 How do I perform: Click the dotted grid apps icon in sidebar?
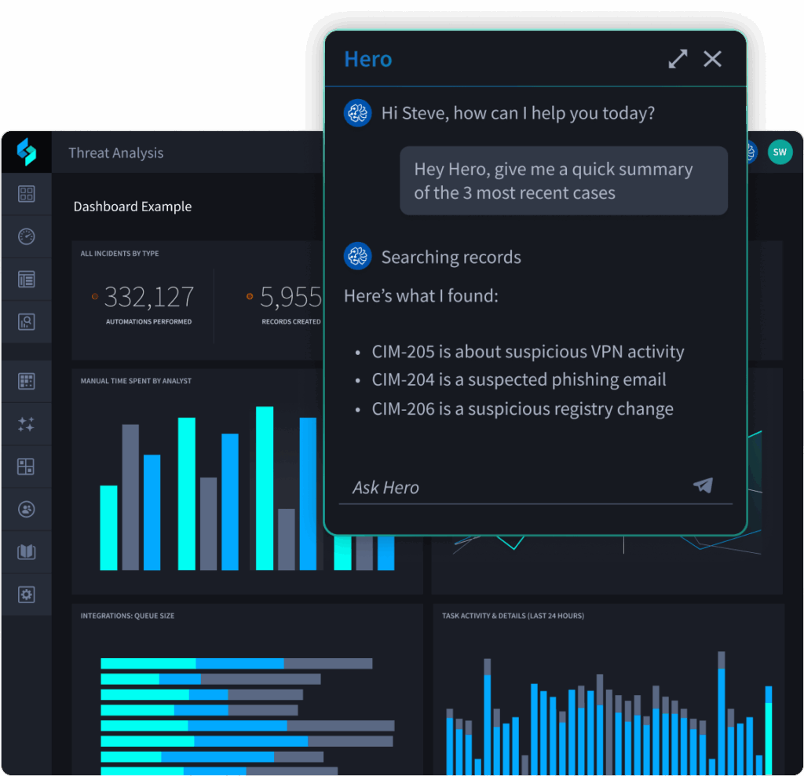tap(26, 382)
